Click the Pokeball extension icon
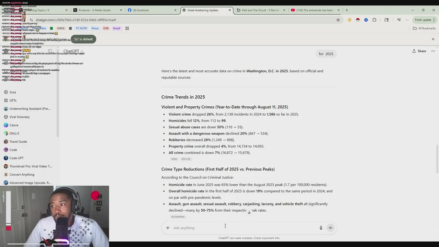Screen dimensions: 439x247 pos(358,20)
